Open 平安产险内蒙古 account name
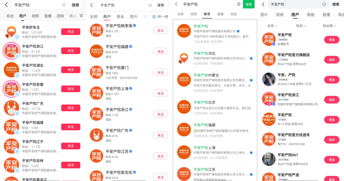 click(206, 75)
